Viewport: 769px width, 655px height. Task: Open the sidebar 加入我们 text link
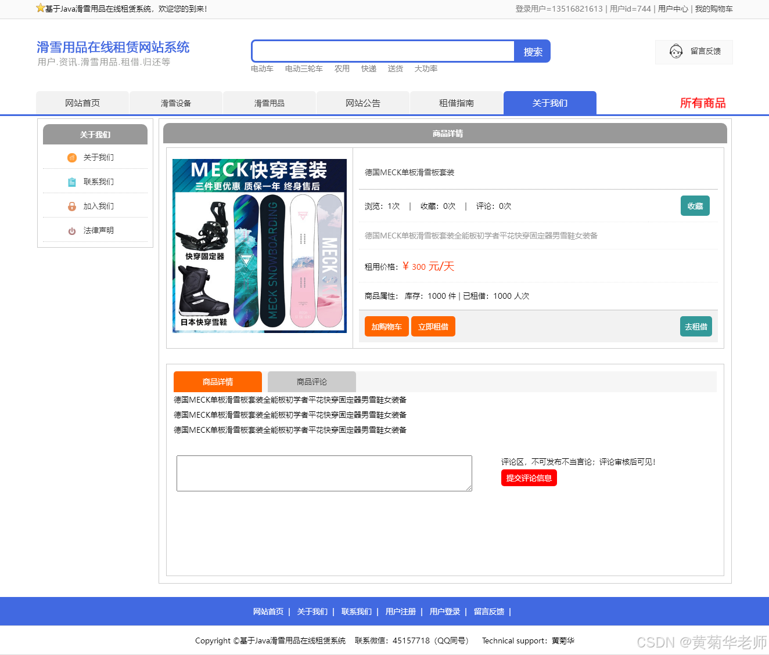pyautogui.click(x=99, y=206)
